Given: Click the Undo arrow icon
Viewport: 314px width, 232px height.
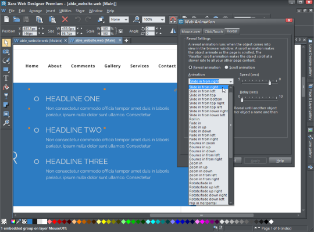Looking at the screenshot, I should 77,19.
